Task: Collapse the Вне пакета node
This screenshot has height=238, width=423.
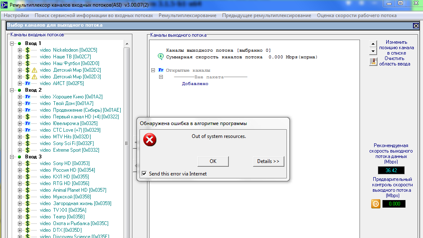Action: (161, 77)
